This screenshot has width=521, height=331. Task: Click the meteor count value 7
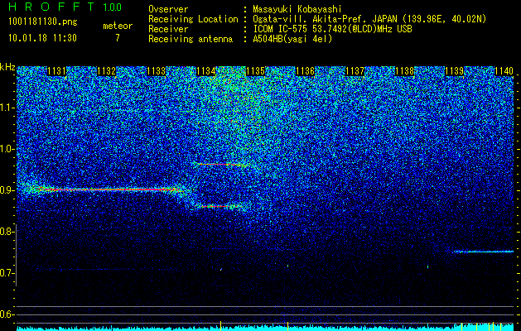tap(118, 38)
